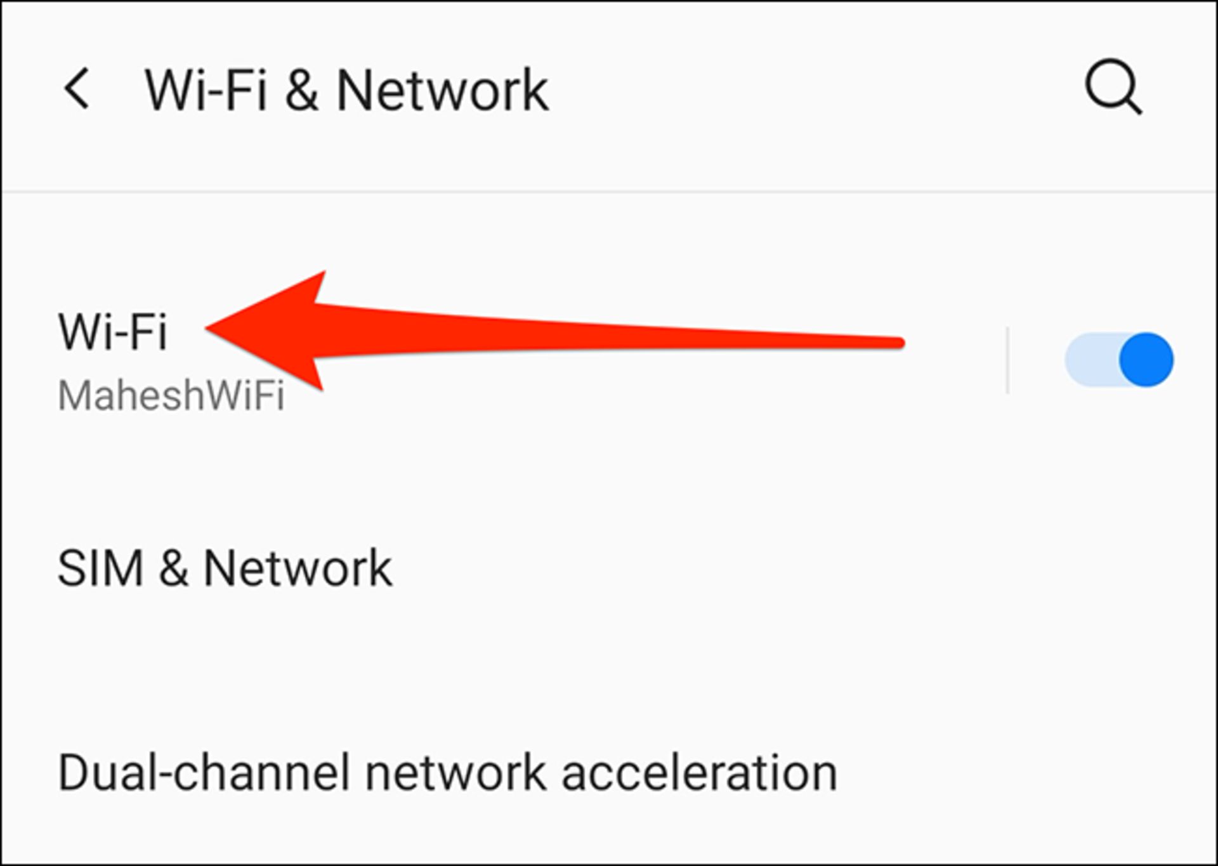Tap the ampersand in SIM & Network
This screenshot has width=1218, height=866.
pyautogui.click(x=173, y=568)
